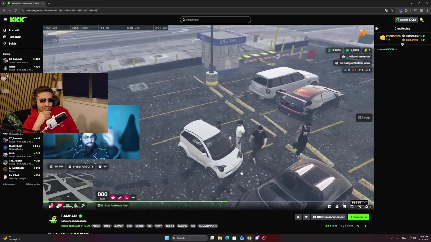Viewport: 431px width, 242px height.
Task: Open The_Footix recommended channel
Action: pyautogui.click(x=21, y=162)
